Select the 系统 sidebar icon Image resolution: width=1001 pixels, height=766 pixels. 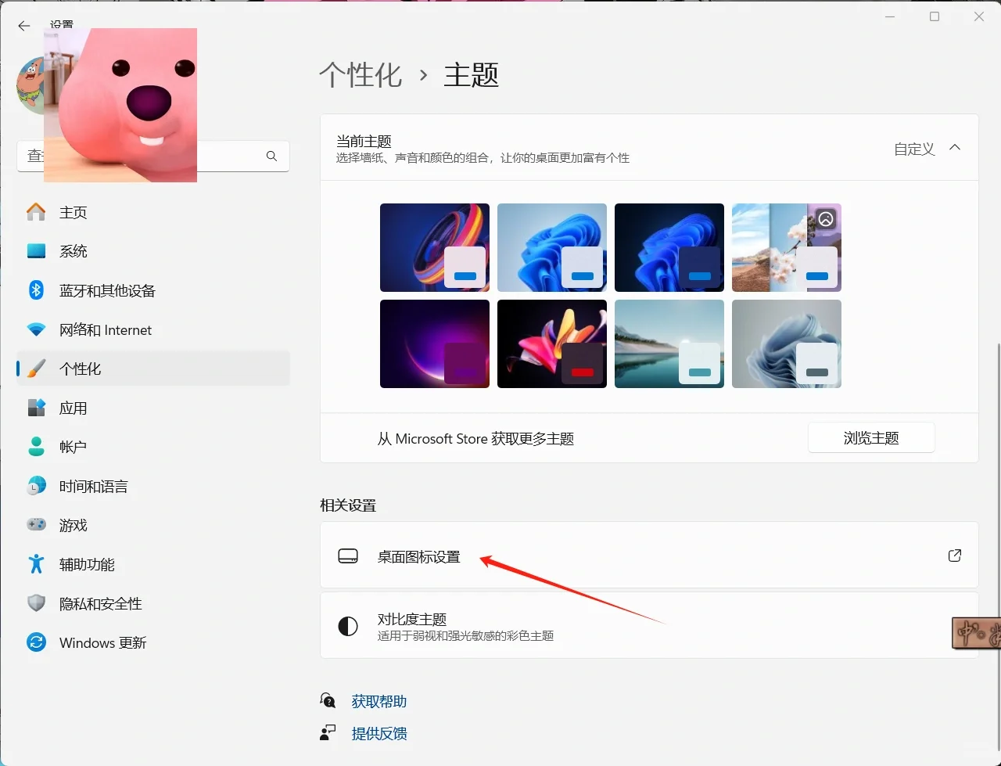(x=36, y=250)
